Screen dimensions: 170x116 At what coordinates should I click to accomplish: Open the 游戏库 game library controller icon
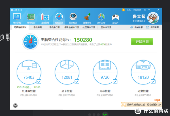115,17
